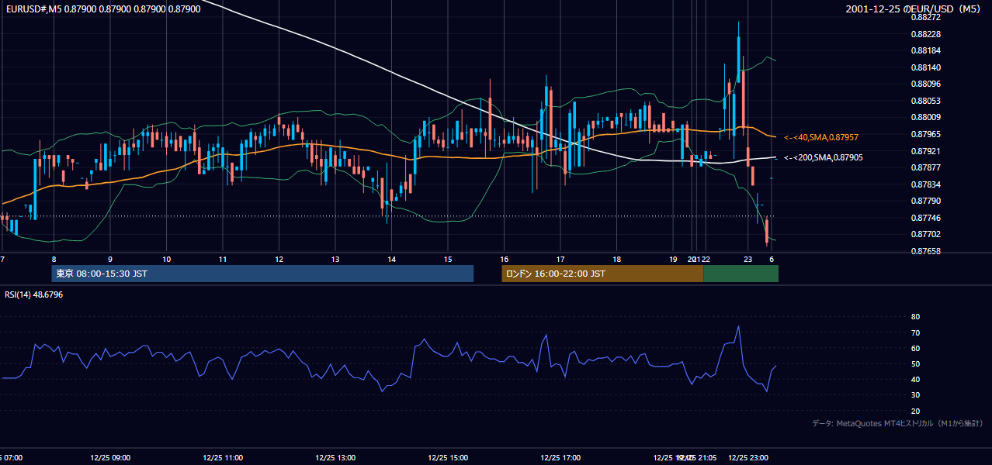Click the 12/25 13:00 bottom time label

(336, 458)
